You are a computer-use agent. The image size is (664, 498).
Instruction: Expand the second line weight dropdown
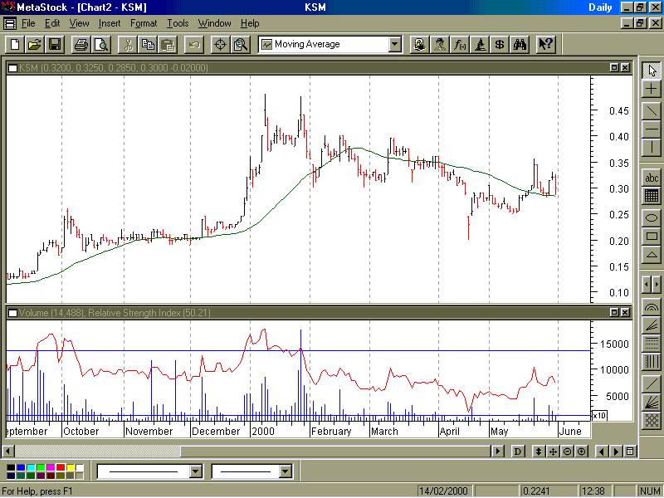click(286, 471)
